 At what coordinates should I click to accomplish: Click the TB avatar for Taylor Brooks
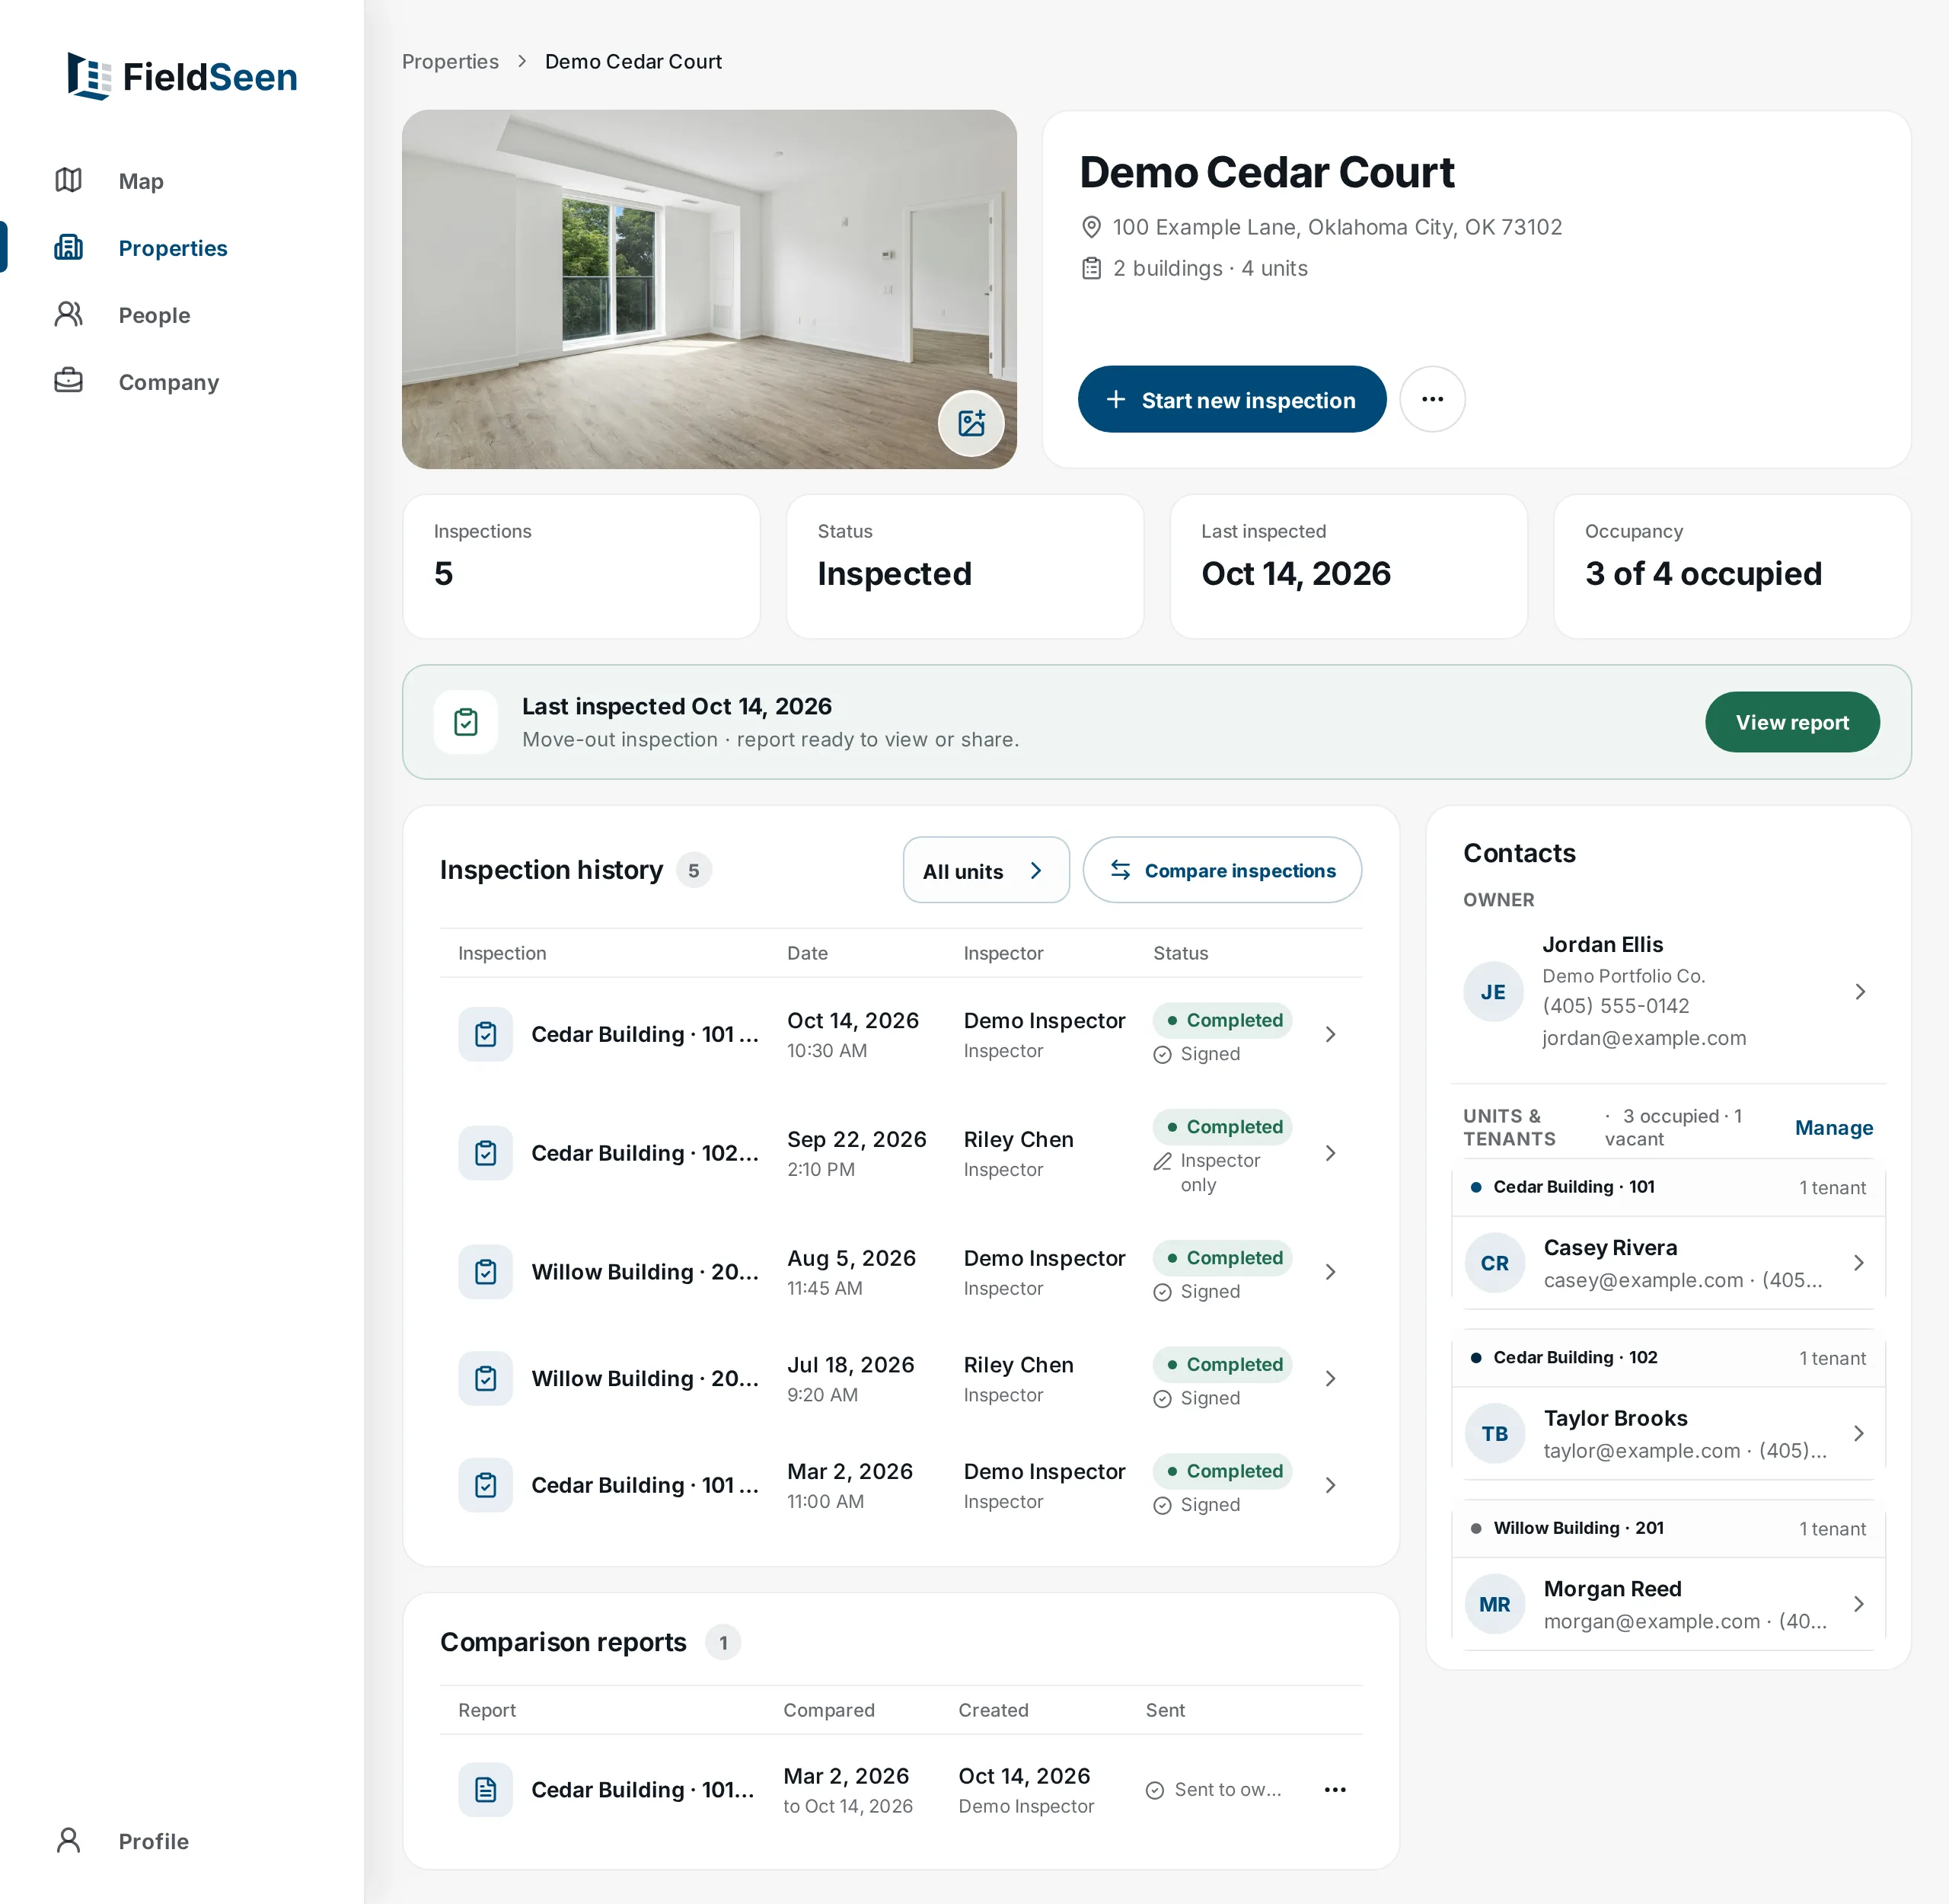[x=1495, y=1434]
